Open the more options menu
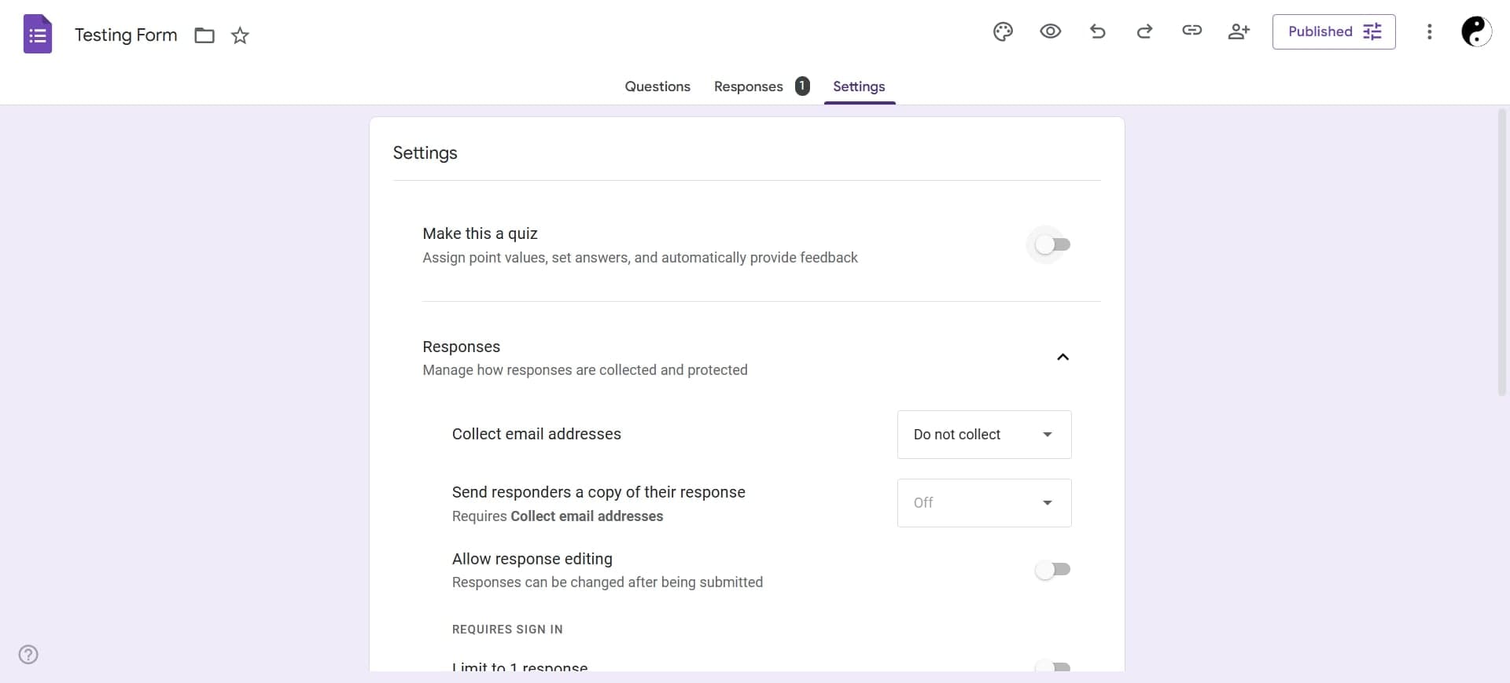 tap(1429, 31)
